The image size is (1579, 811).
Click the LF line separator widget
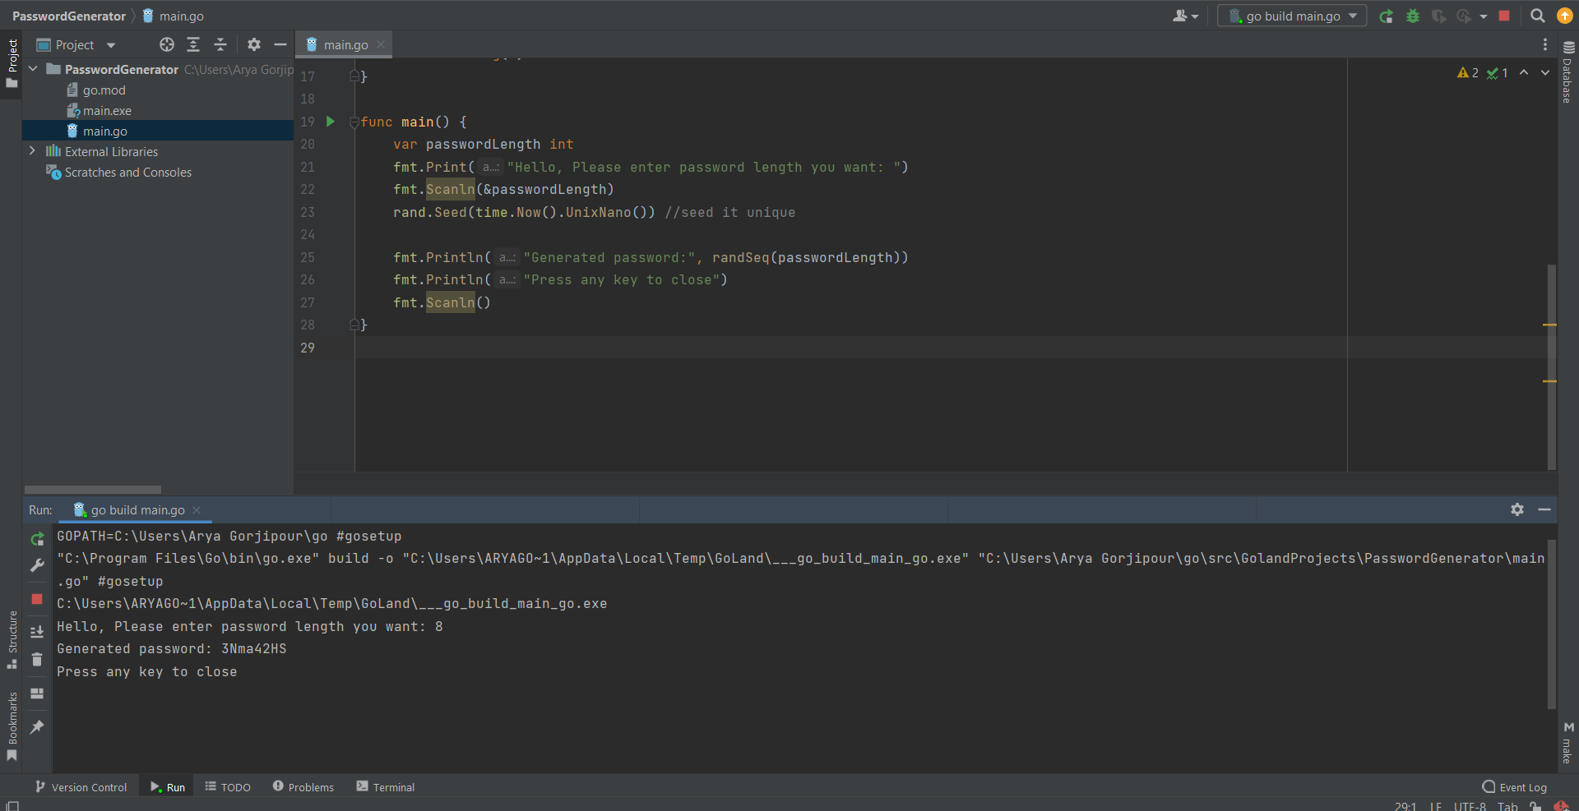(x=1435, y=806)
